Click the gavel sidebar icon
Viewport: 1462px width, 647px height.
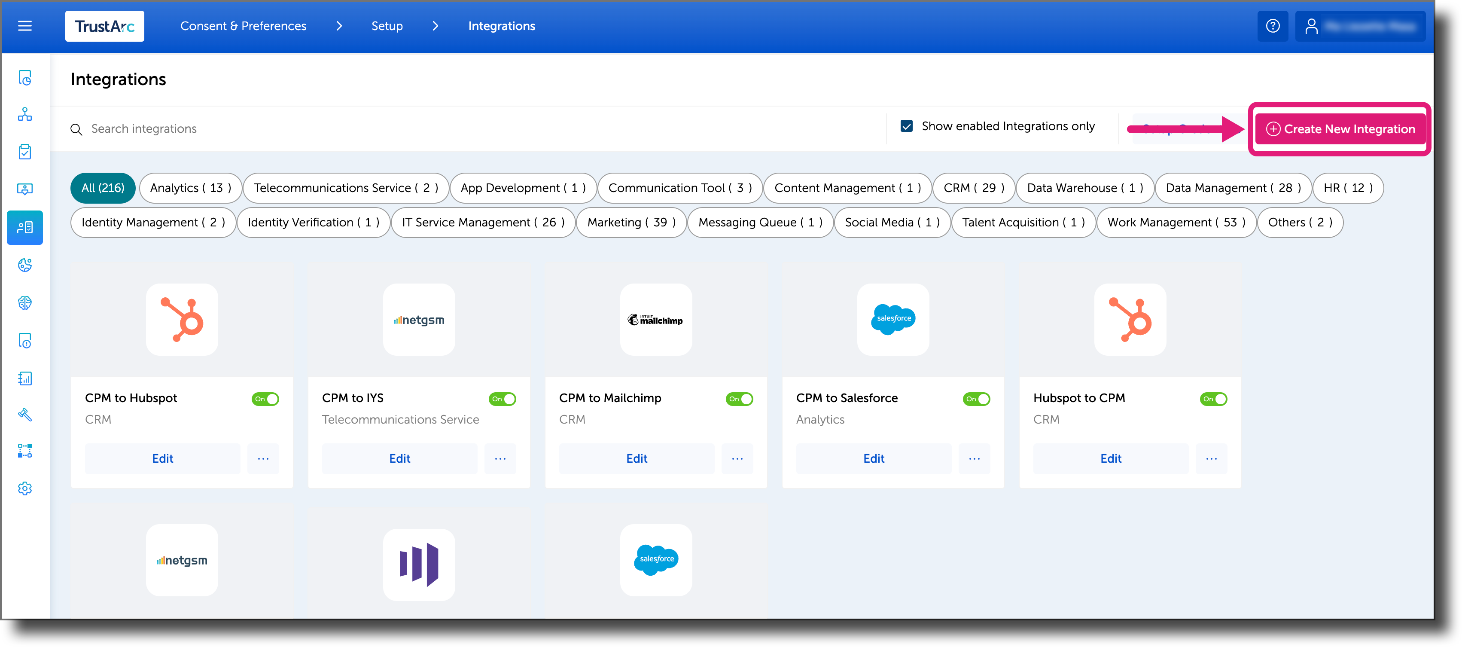25,415
